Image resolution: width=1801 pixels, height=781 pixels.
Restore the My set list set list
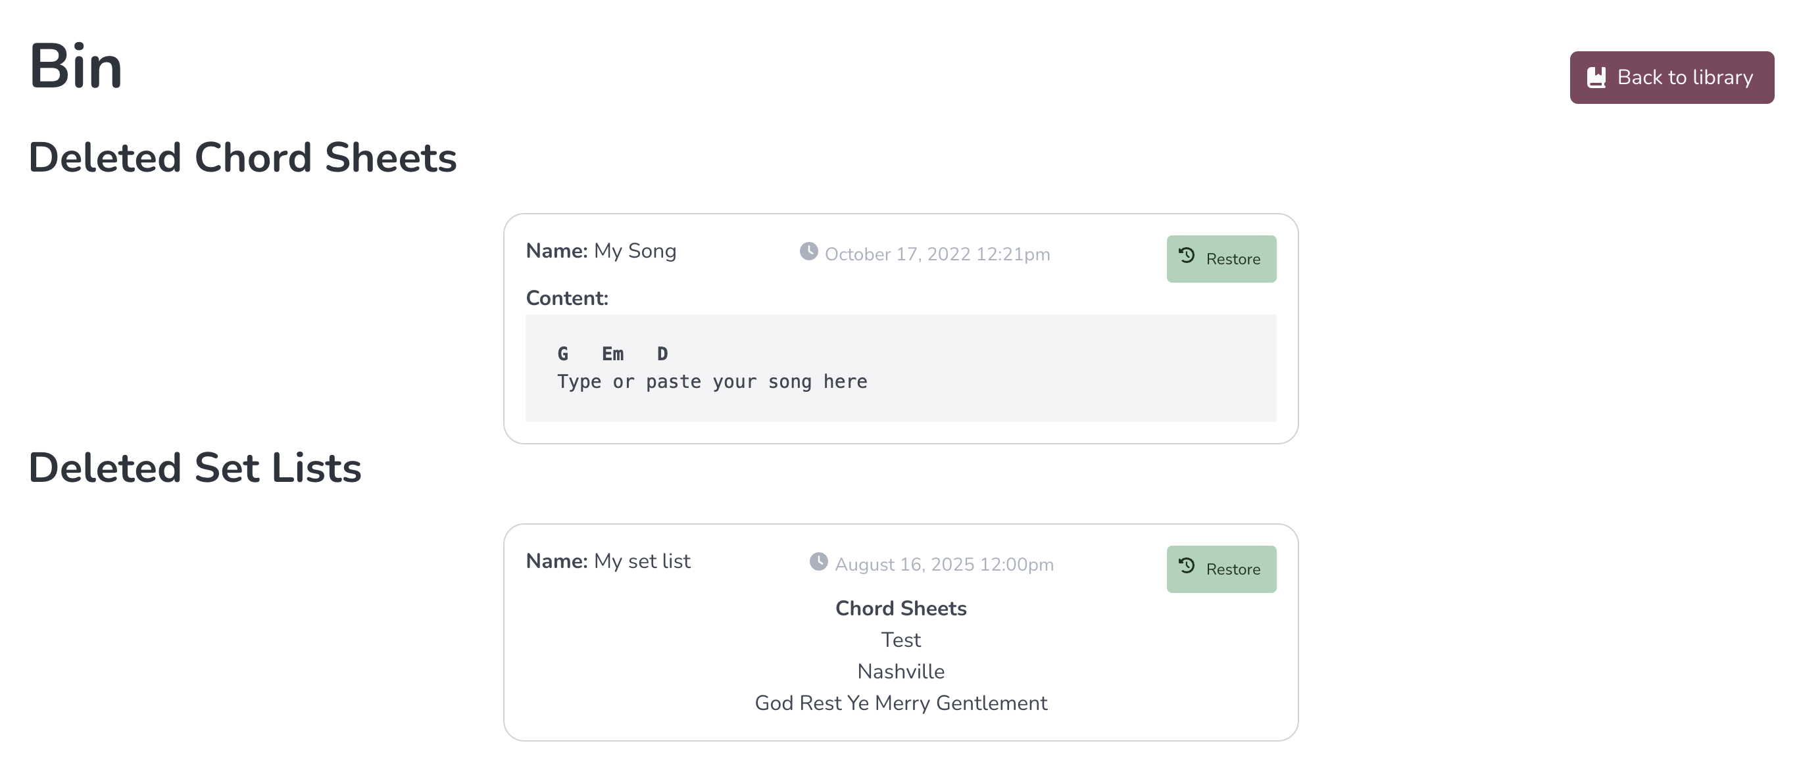coord(1221,569)
